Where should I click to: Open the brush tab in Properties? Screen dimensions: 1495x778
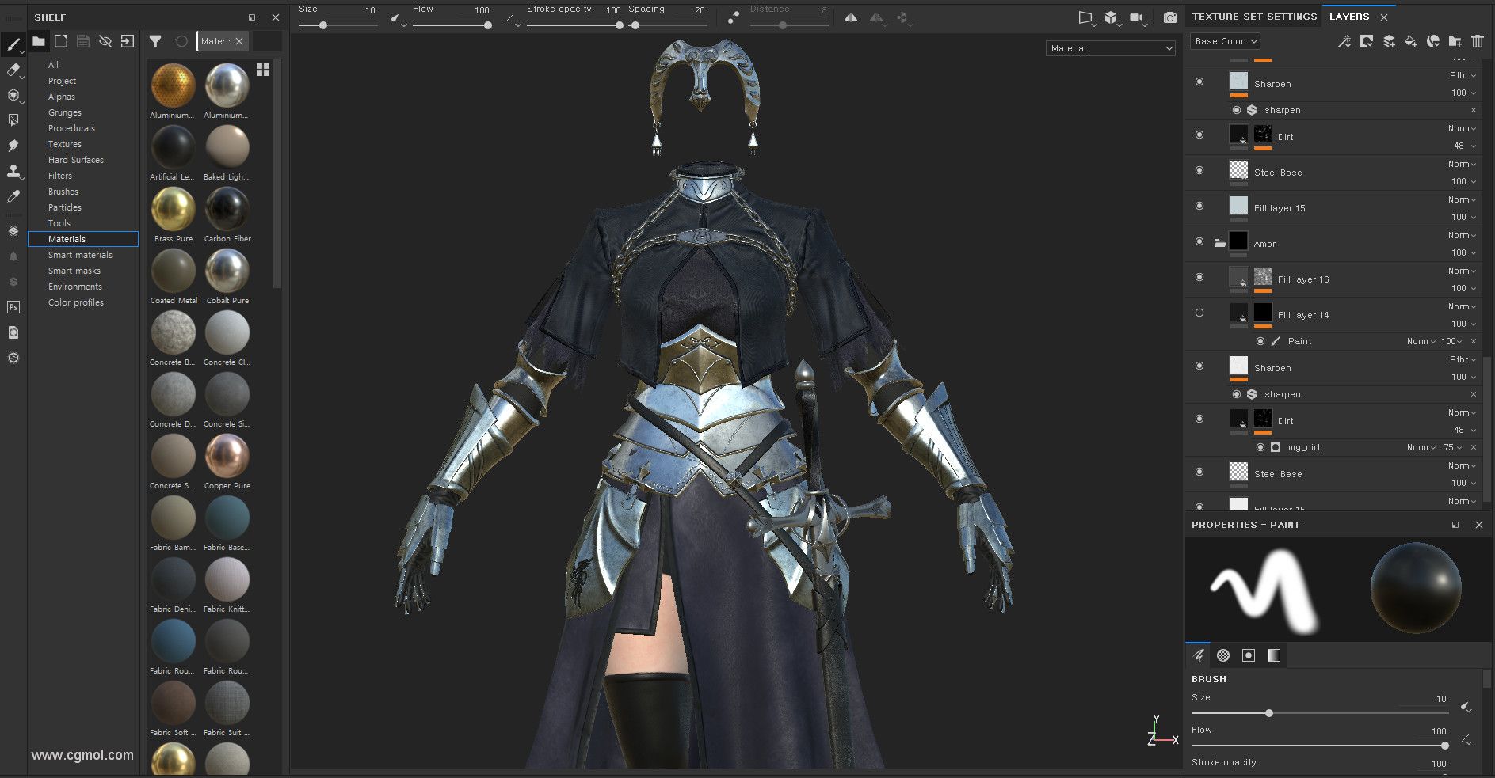pyautogui.click(x=1198, y=655)
